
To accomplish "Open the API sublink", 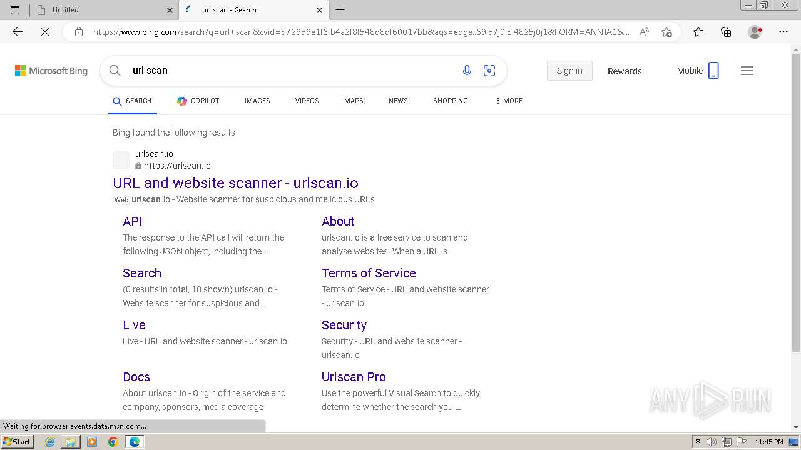I will tap(133, 221).
